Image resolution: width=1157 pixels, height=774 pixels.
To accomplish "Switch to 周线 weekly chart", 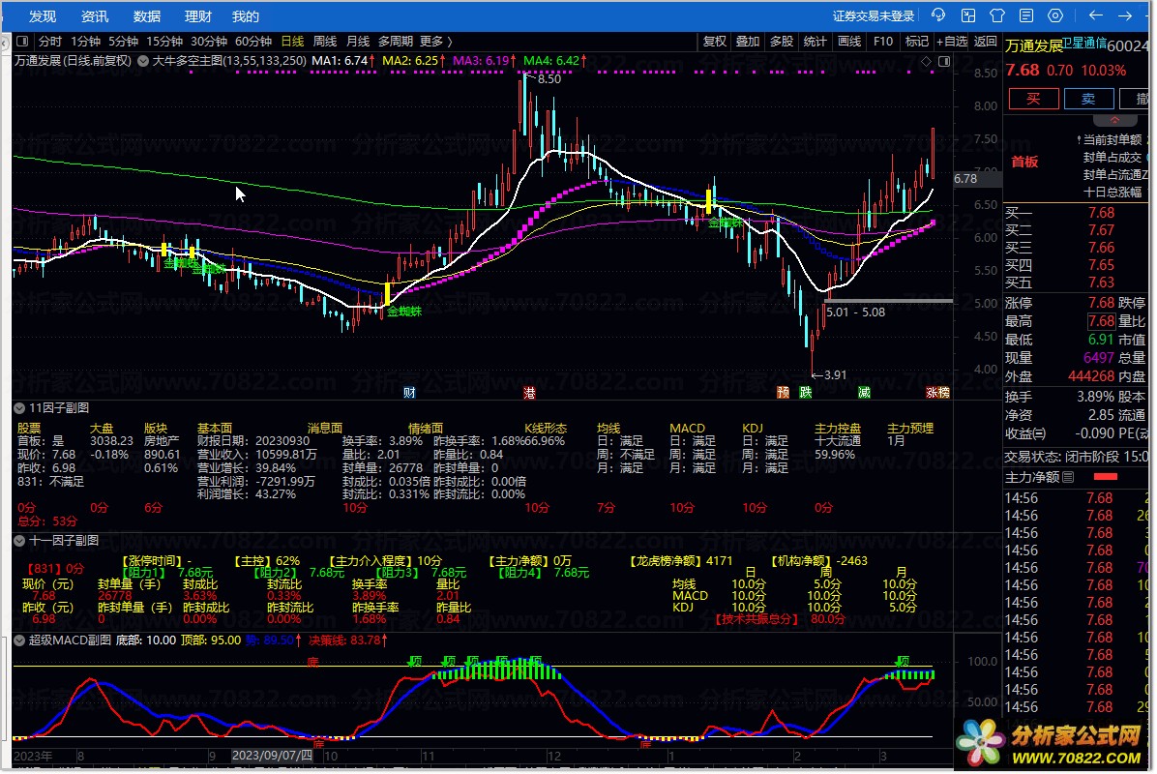I will tap(325, 42).
